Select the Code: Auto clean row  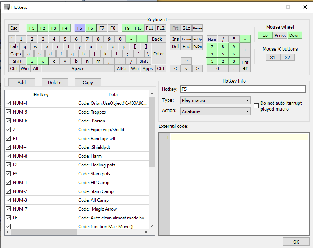pos(77,218)
